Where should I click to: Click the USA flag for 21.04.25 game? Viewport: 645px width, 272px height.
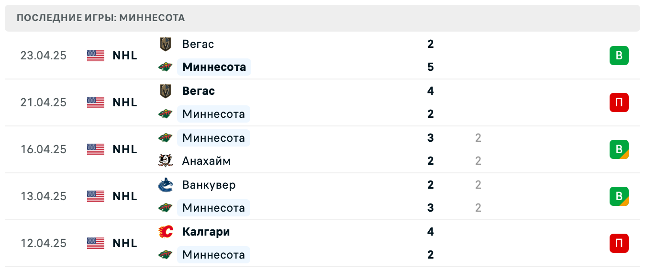pos(96,102)
